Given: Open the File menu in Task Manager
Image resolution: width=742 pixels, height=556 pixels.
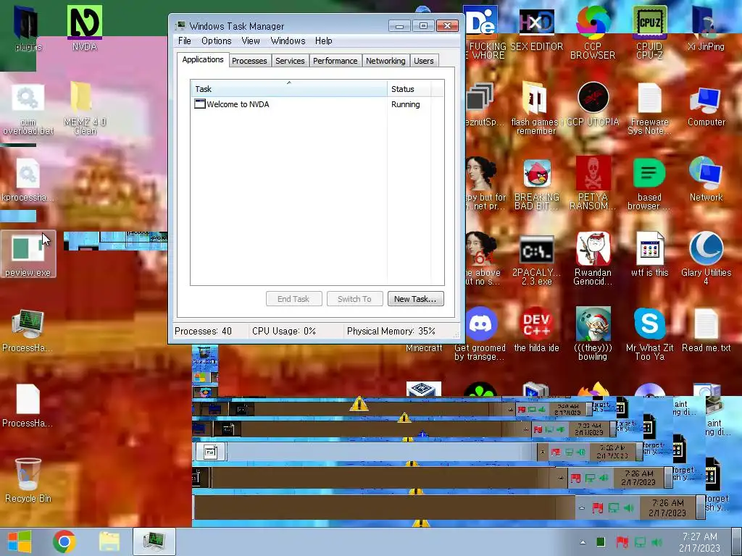Looking at the screenshot, I should pyautogui.click(x=185, y=41).
